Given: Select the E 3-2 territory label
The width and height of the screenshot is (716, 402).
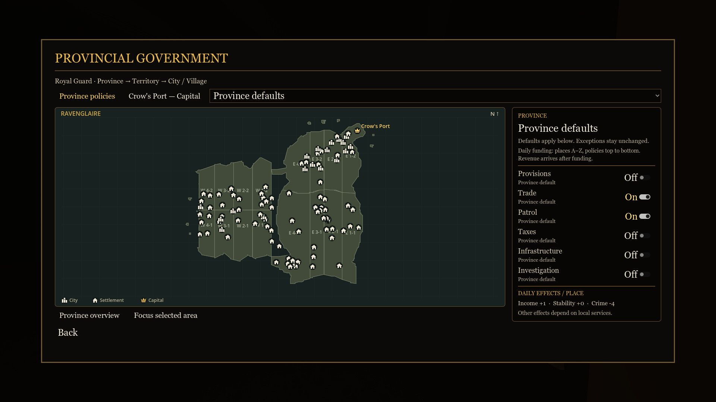Looking at the screenshot, I should [317, 159].
